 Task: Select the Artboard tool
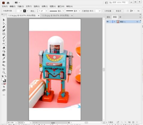4,69
